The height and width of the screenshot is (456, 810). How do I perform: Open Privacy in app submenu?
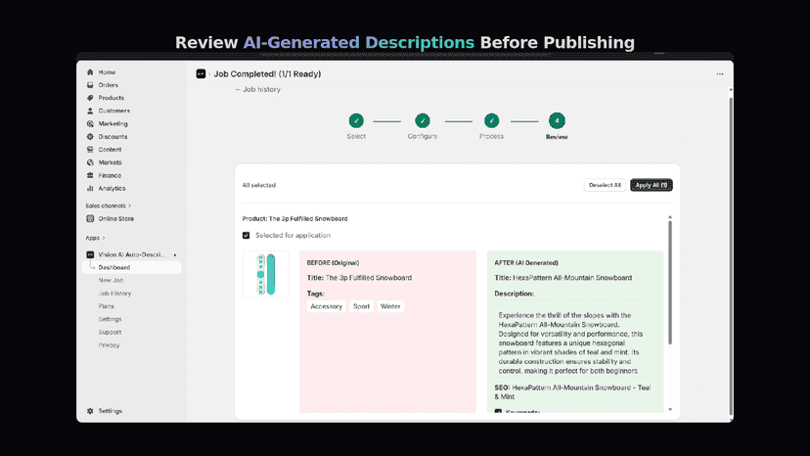click(109, 344)
